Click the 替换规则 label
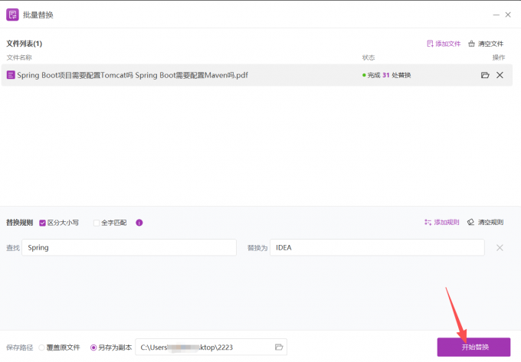This screenshot has height=362, width=521. click(20, 223)
